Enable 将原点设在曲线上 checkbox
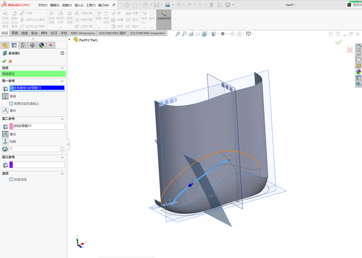 coord(11,104)
